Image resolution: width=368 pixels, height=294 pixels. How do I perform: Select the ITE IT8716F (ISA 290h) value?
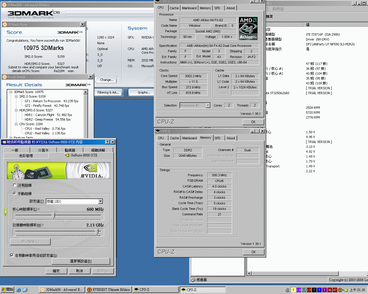click(323, 34)
